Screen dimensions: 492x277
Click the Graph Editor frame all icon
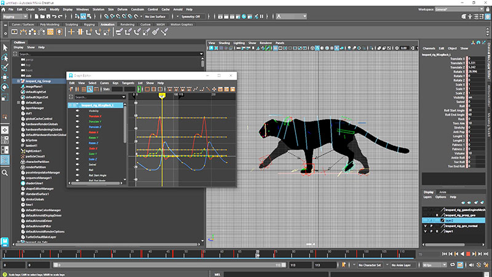147,89
